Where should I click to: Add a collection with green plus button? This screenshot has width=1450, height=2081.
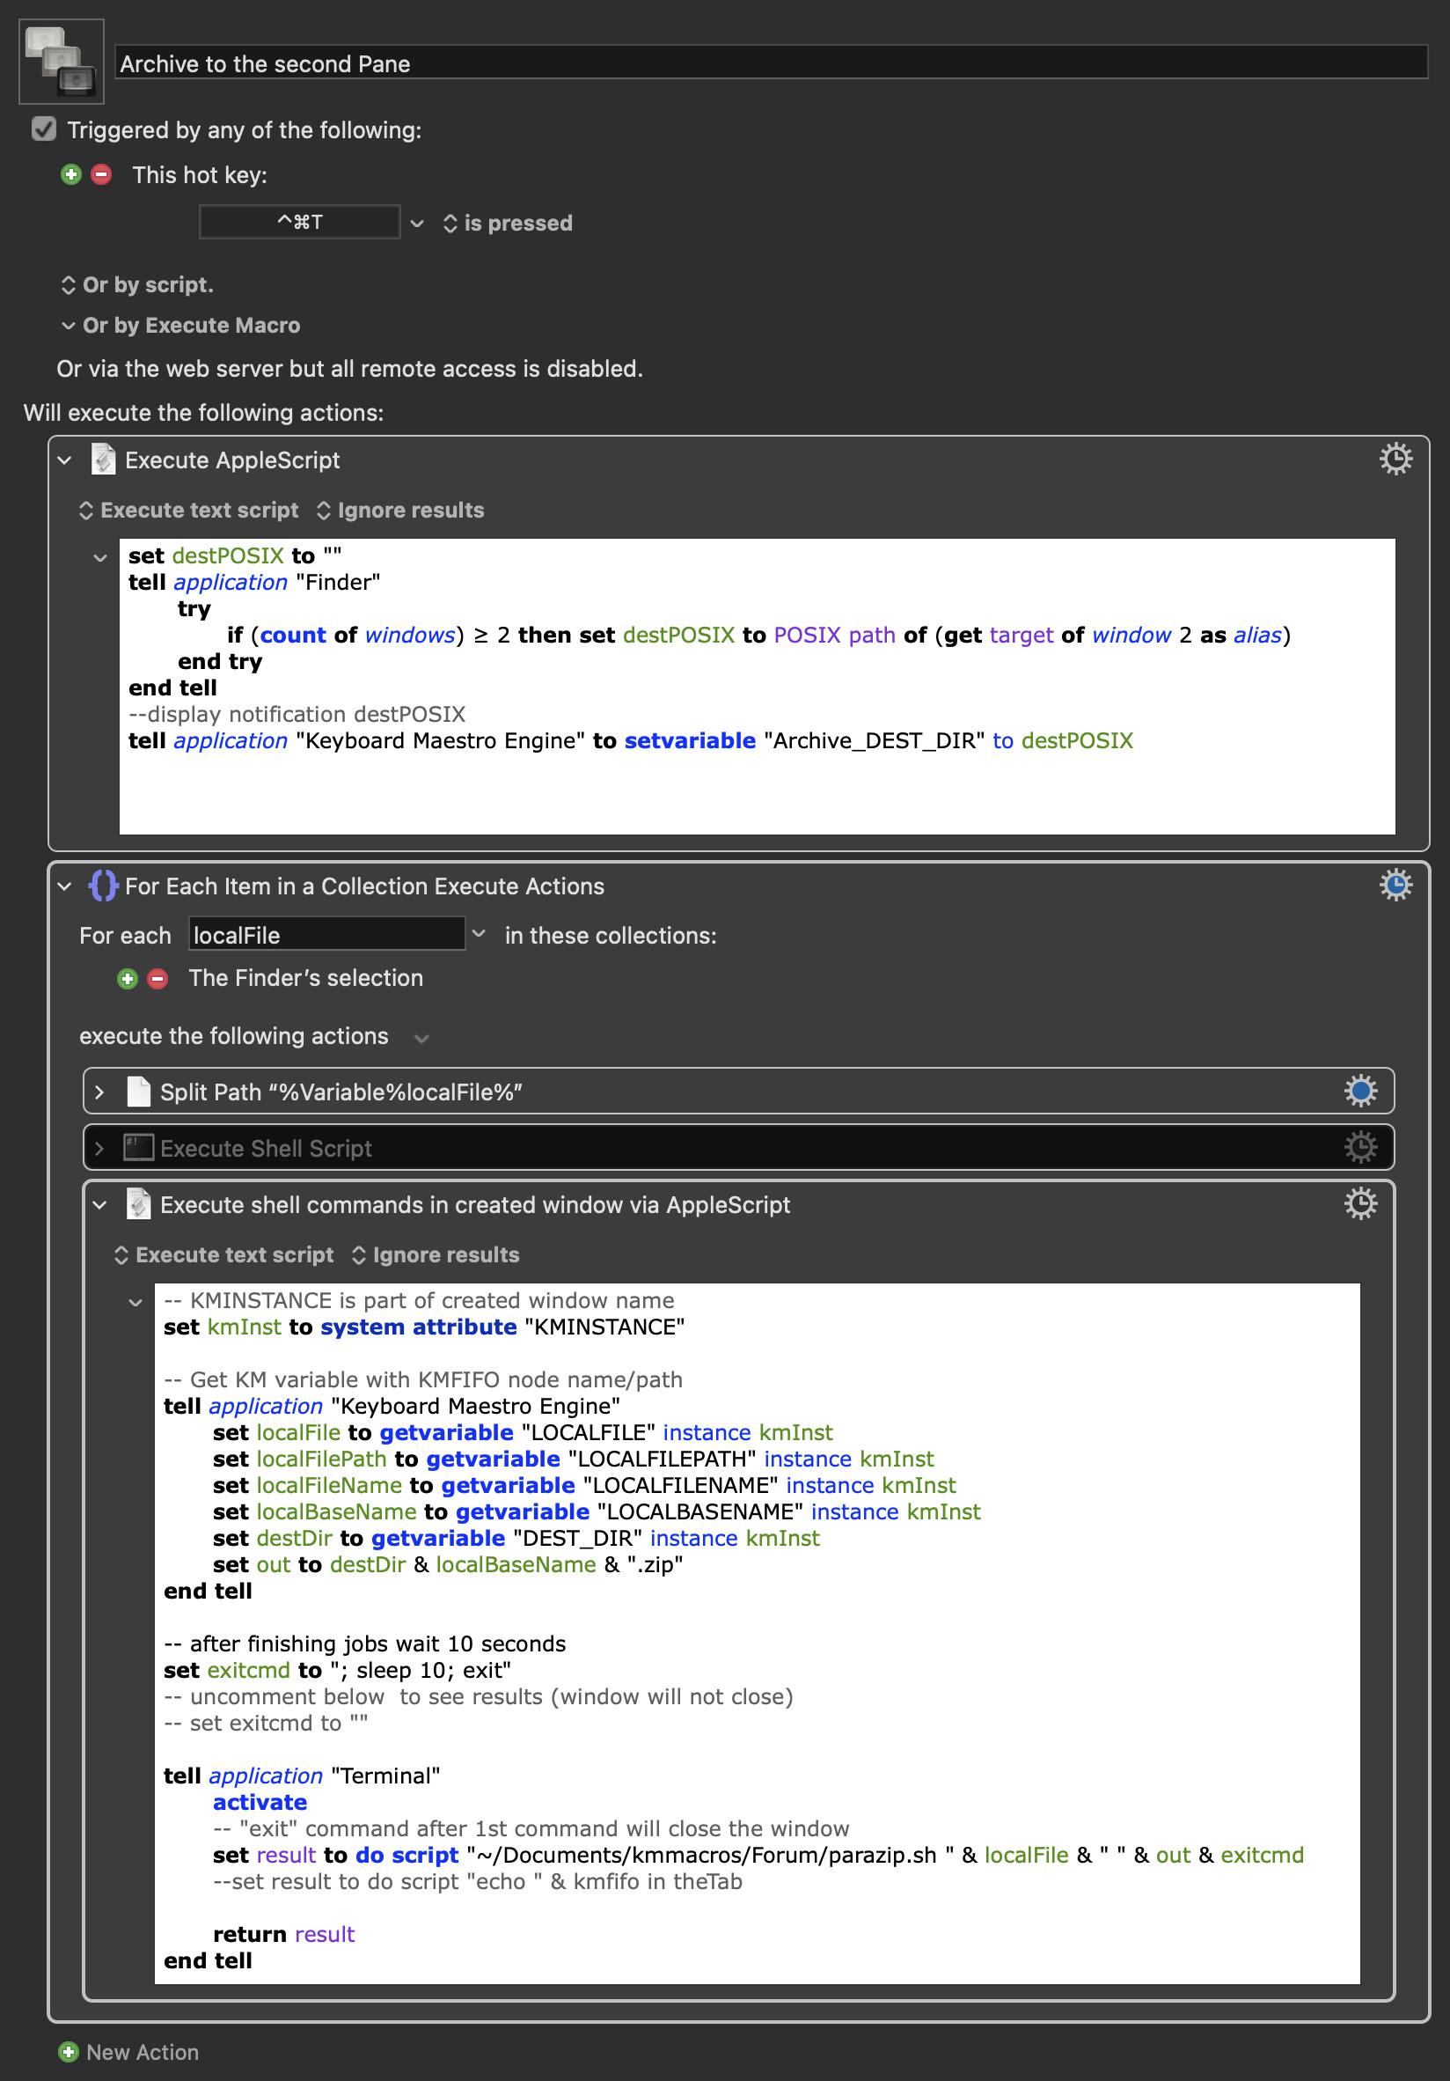(127, 978)
